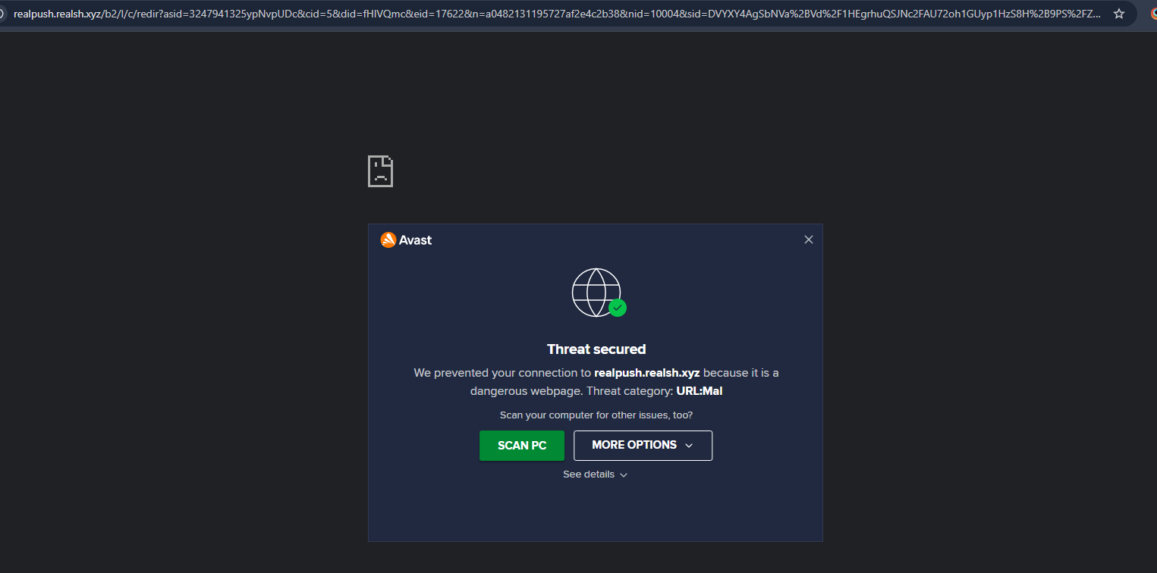1157x573 pixels.
Task: Click the sad page error icon
Action: tap(380, 171)
